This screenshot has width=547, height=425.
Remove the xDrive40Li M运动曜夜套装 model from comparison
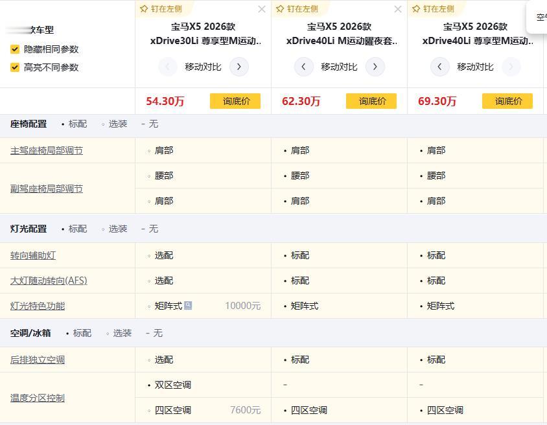(398, 9)
